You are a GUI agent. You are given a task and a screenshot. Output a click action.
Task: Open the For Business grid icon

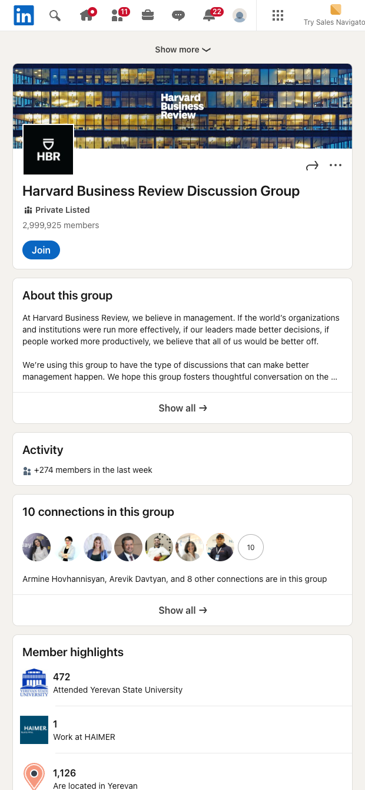(x=277, y=15)
